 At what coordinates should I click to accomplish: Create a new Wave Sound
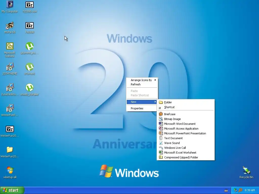[186, 143]
